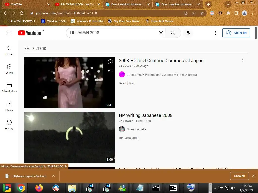
Task: Expand download item options chevron
Action: click(x=54, y=176)
